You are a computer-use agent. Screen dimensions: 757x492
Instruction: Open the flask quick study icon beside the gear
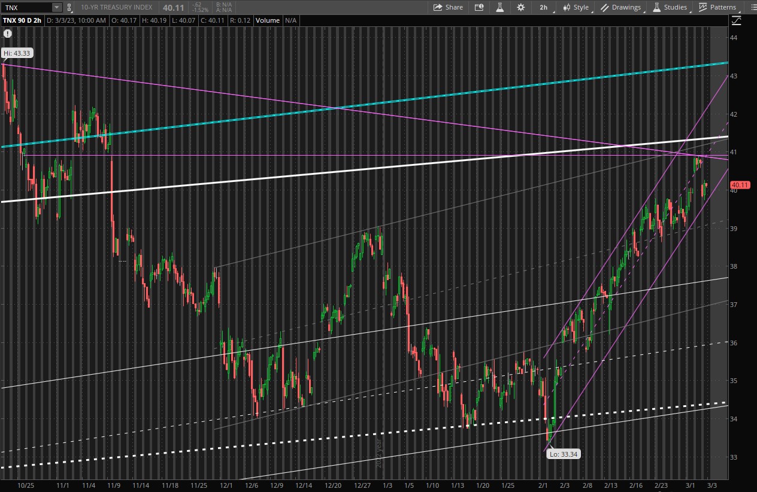coord(499,7)
